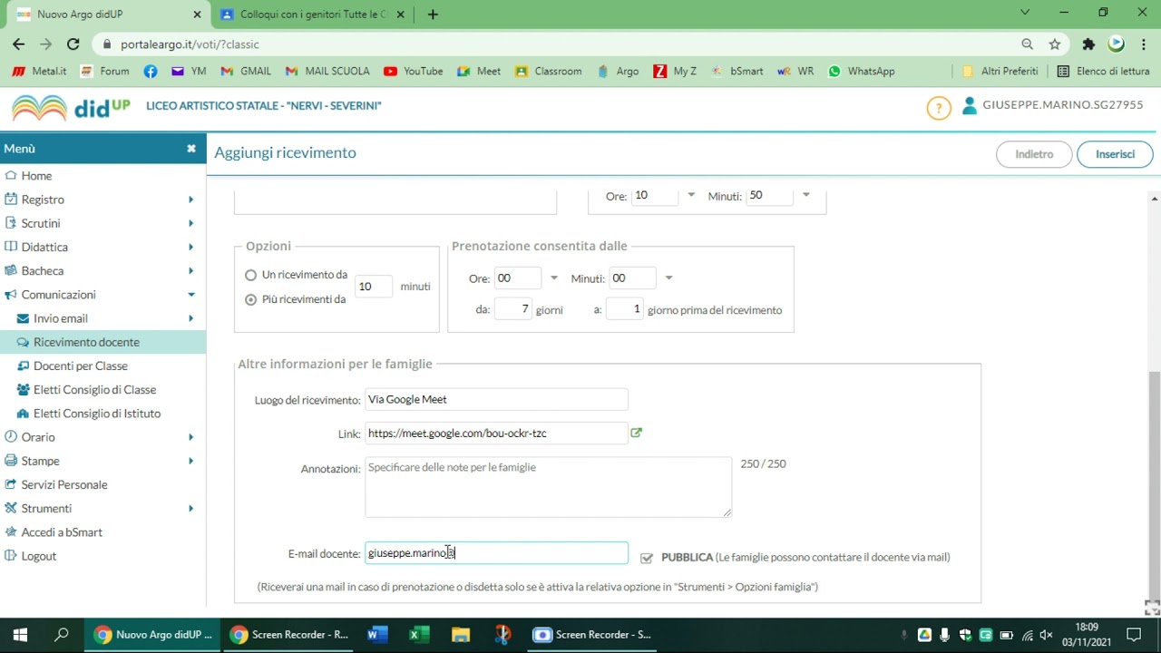Image resolution: width=1161 pixels, height=653 pixels.
Task: Open the Minuti 00 booking dropdown
Action: point(668,278)
